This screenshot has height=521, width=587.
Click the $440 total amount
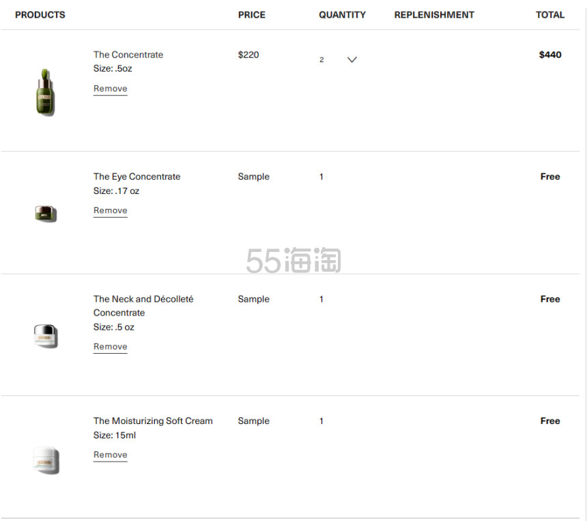(550, 55)
